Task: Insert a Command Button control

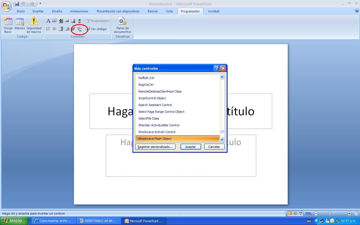Action: (67, 21)
